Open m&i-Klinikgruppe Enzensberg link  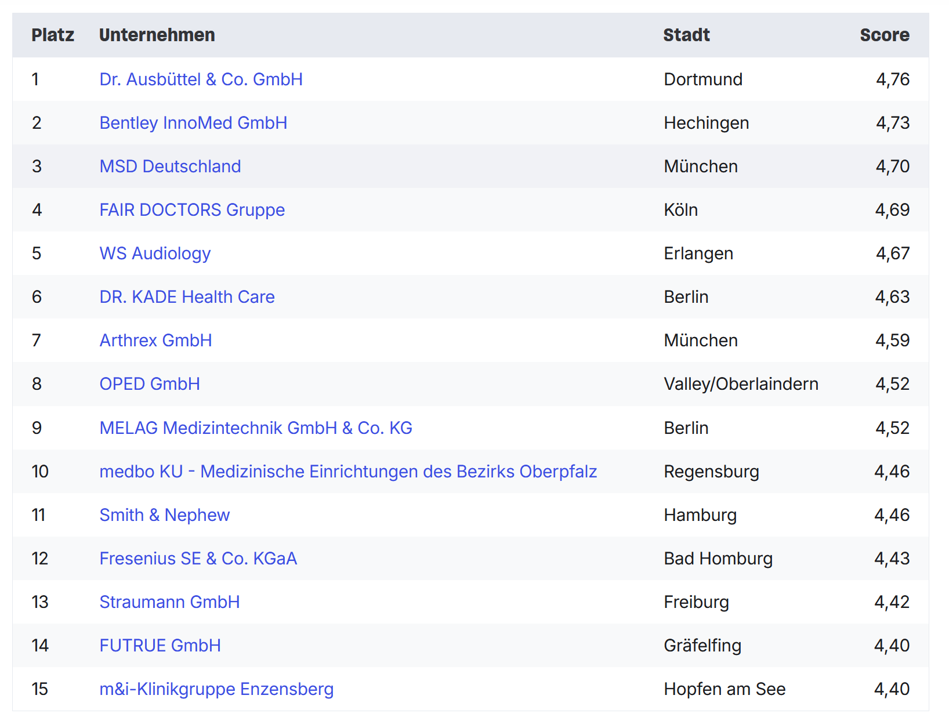coord(216,689)
